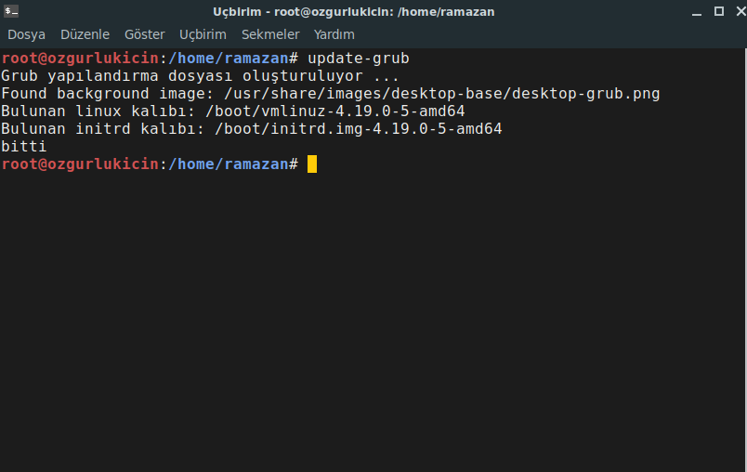
Task: Click the yellow cursor block at prompt
Action: point(312,164)
